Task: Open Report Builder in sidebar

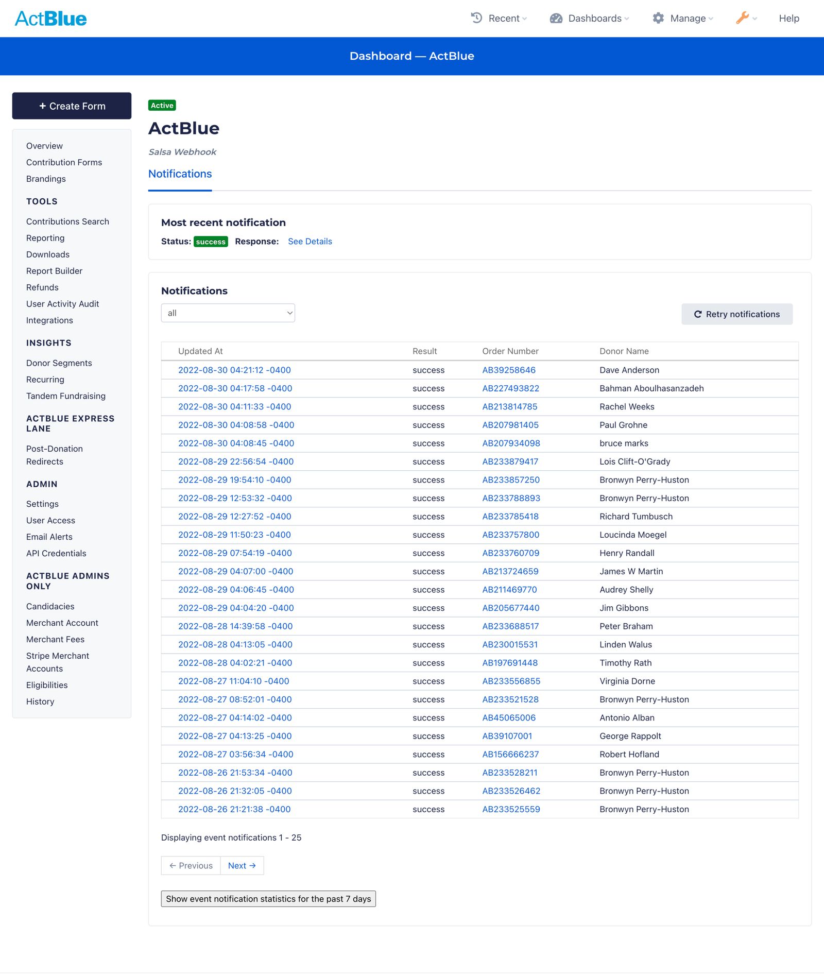Action: (54, 271)
